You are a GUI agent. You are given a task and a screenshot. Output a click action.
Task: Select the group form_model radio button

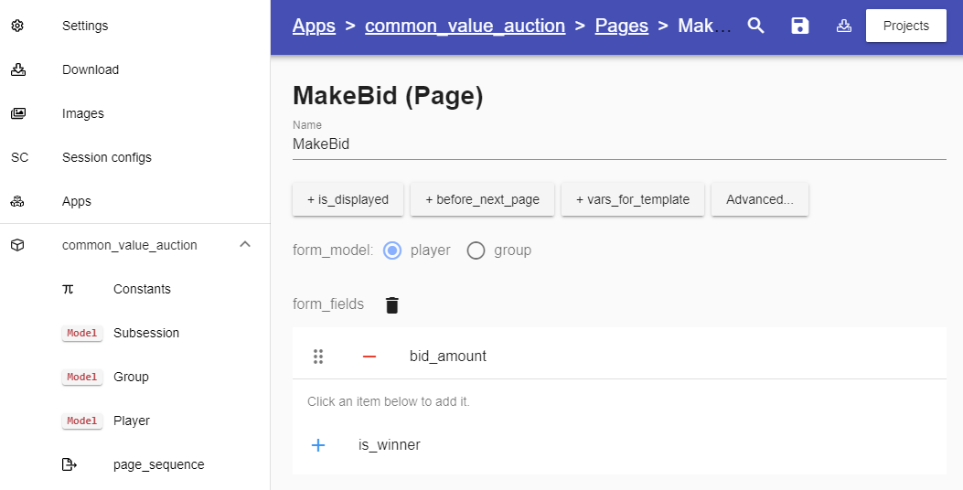(x=476, y=250)
